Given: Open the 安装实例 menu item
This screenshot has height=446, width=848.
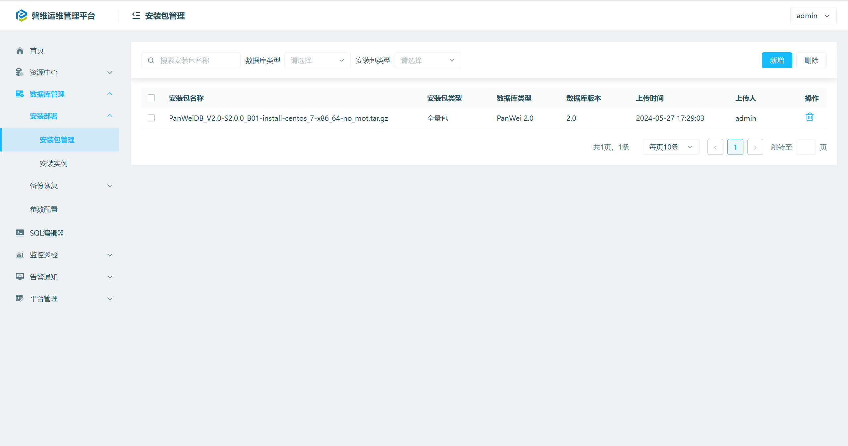Looking at the screenshot, I should click(54, 164).
